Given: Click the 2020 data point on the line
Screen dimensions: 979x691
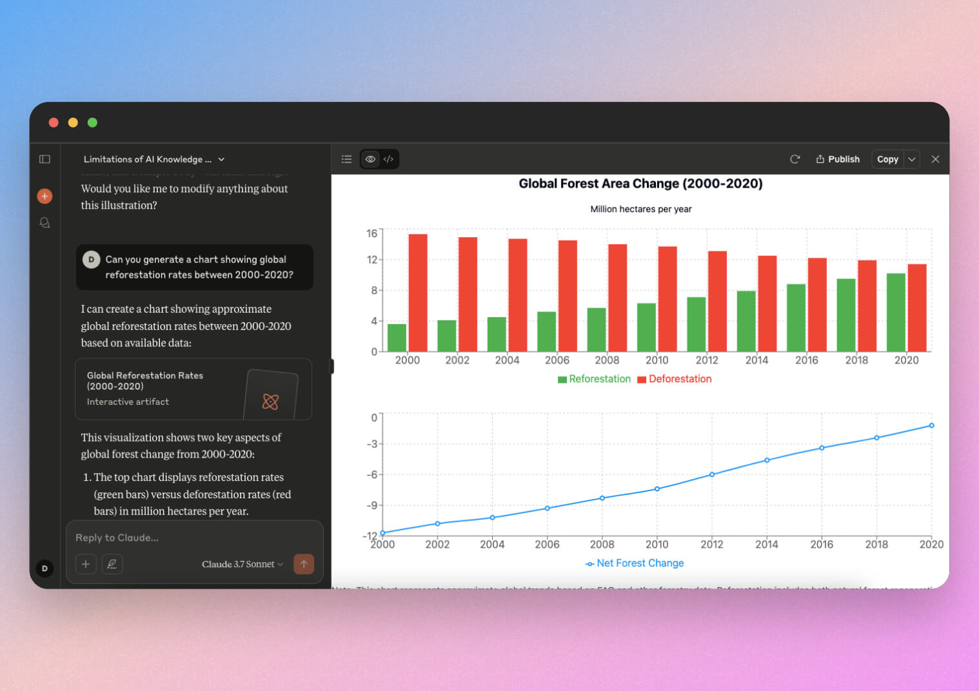Looking at the screenshot, I should click(x=931, y=425).
